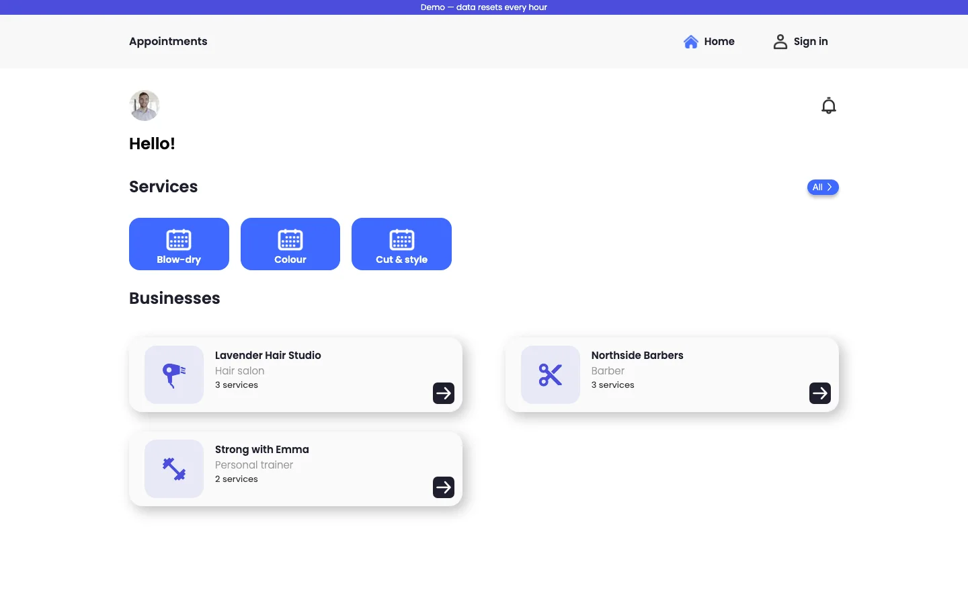The image size is (968, 605).
Task: Click the hair dryer icon for Lavender Hair Studio
Action: tap(174, 375)
